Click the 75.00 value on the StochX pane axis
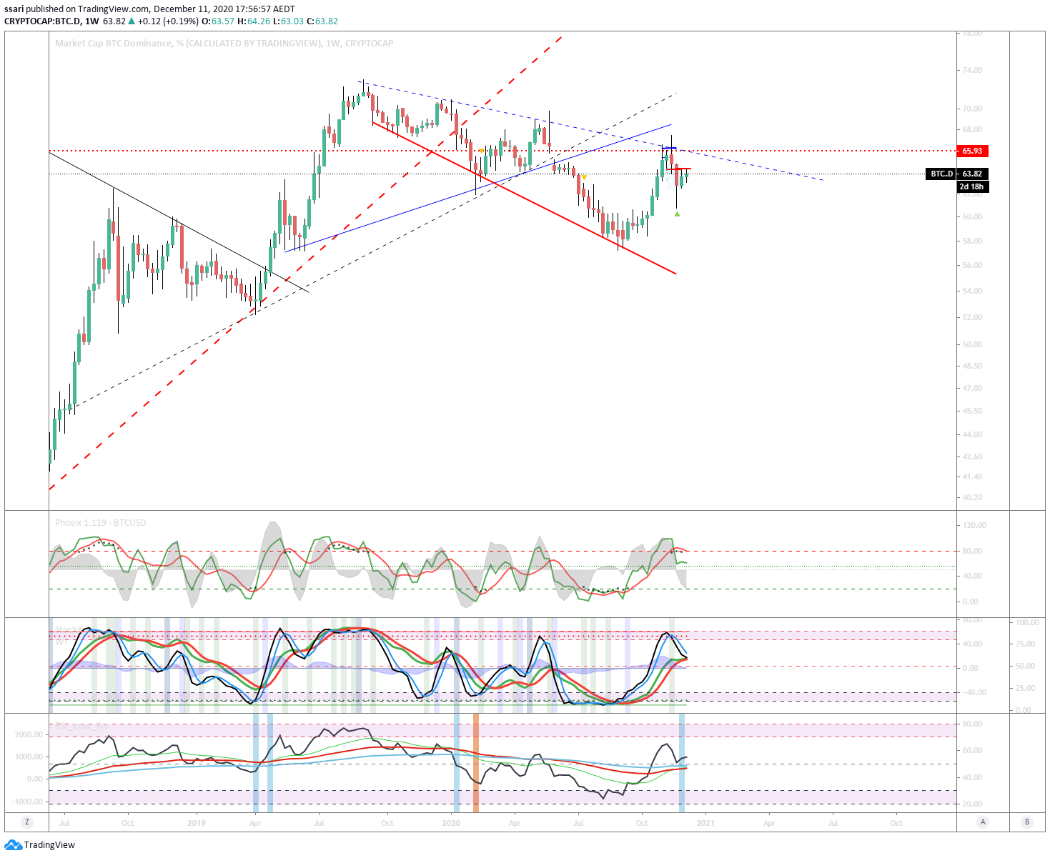Image resolution: width=1050 pixels, height=858 pixels. 1025,644
